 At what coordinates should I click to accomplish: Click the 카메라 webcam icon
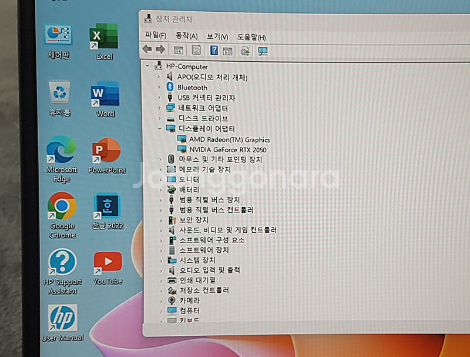[172, 301]
